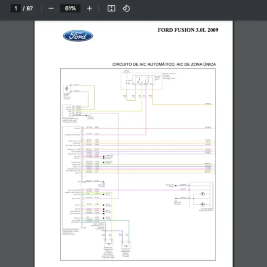Click the Ford logo on the page

78,36
